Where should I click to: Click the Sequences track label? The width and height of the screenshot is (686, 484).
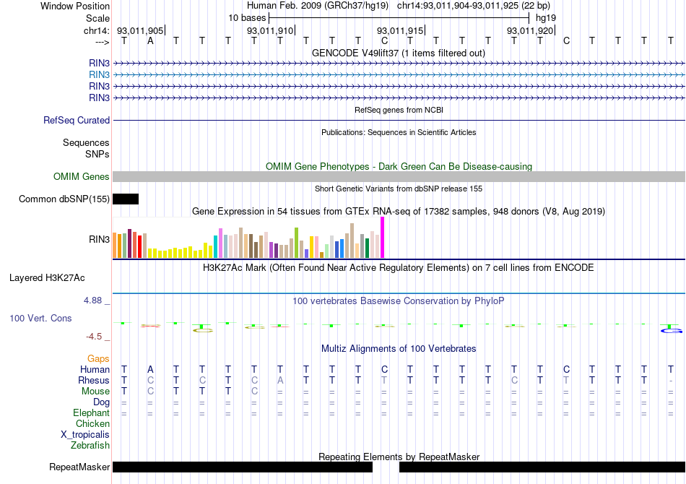pos(86,142)
